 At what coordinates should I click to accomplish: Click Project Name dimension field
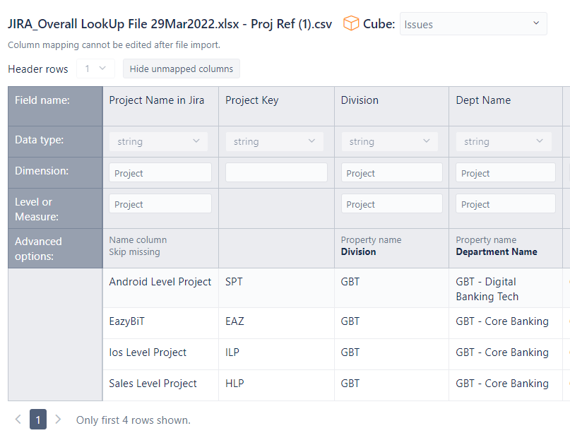click(160, 172)
